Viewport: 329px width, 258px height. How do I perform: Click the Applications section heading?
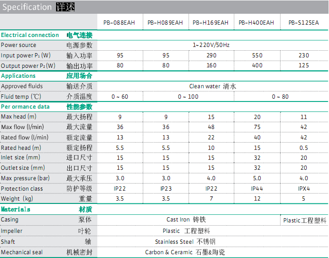tap(19, 76)
